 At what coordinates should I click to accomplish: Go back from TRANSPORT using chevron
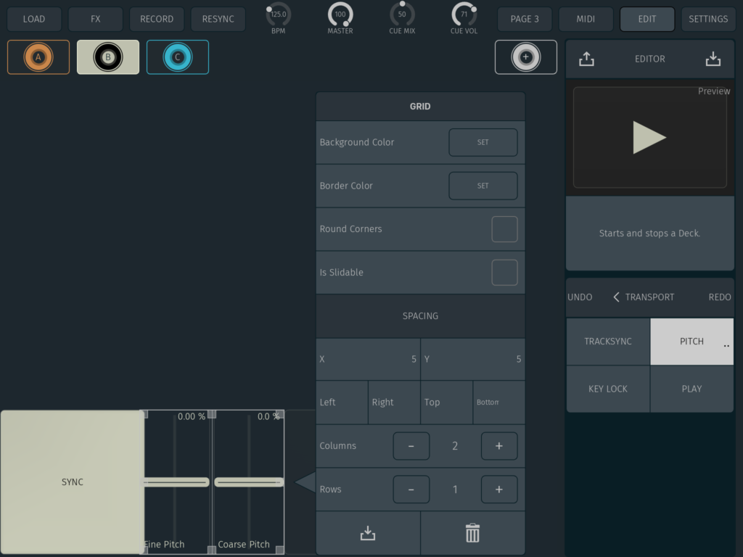pyautogui.click(x=616, y=297)
